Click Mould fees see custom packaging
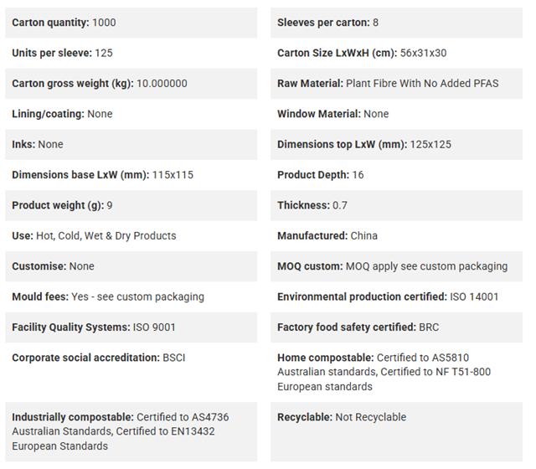 point(137,296)
